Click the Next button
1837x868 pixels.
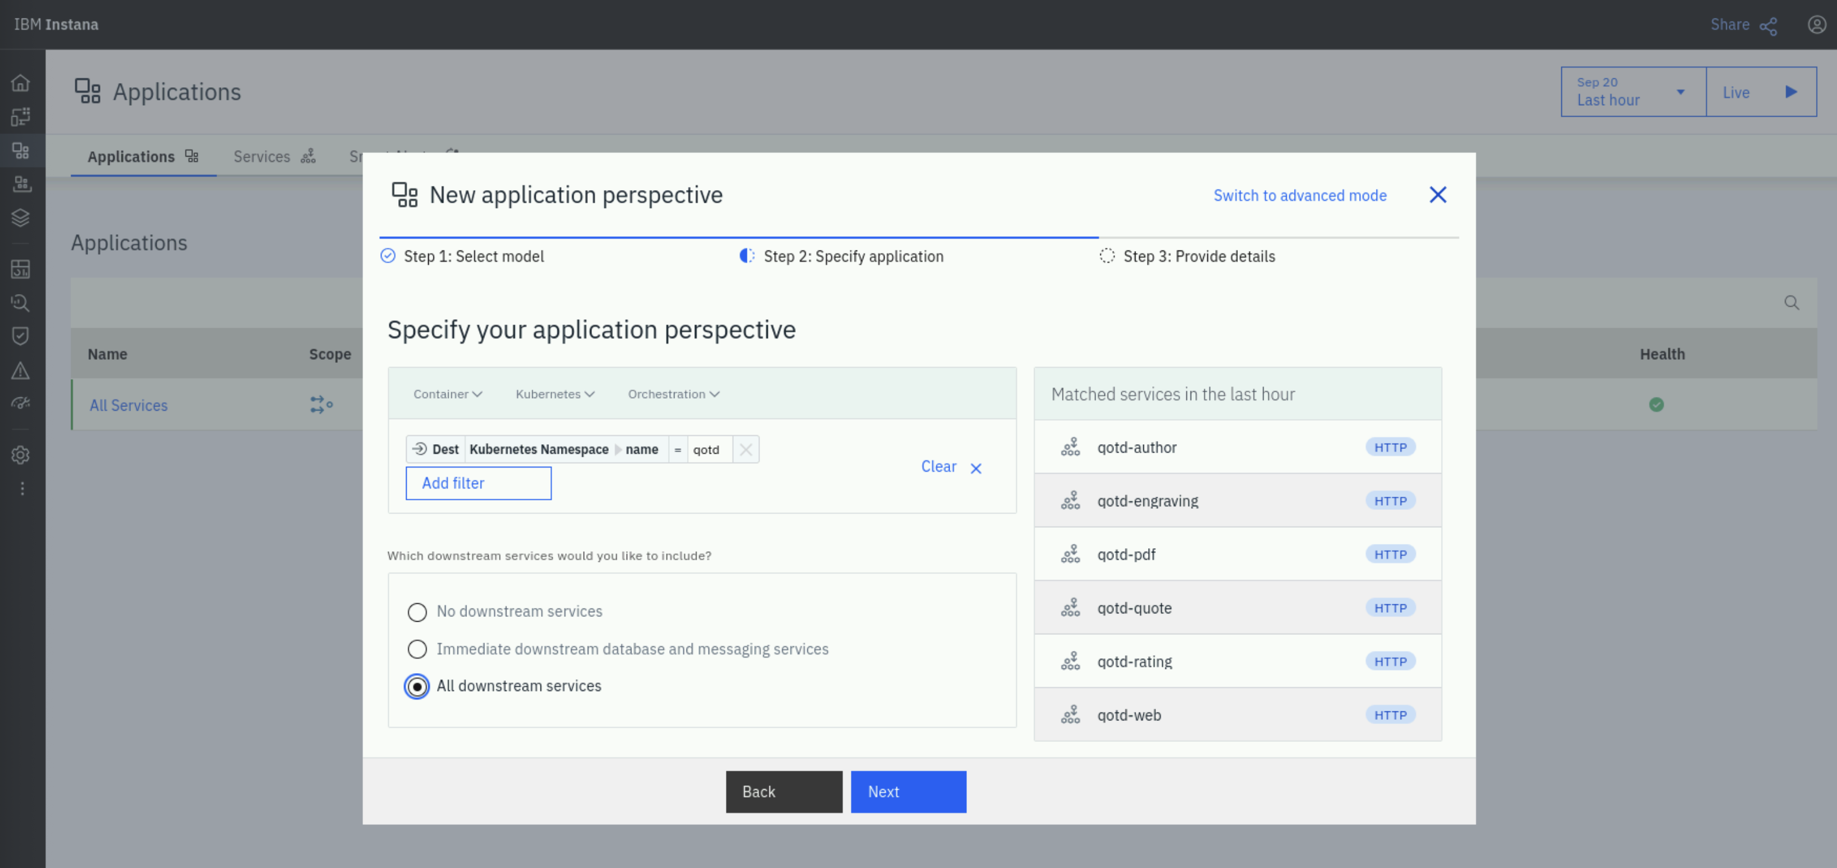click(x=908, y=791)
